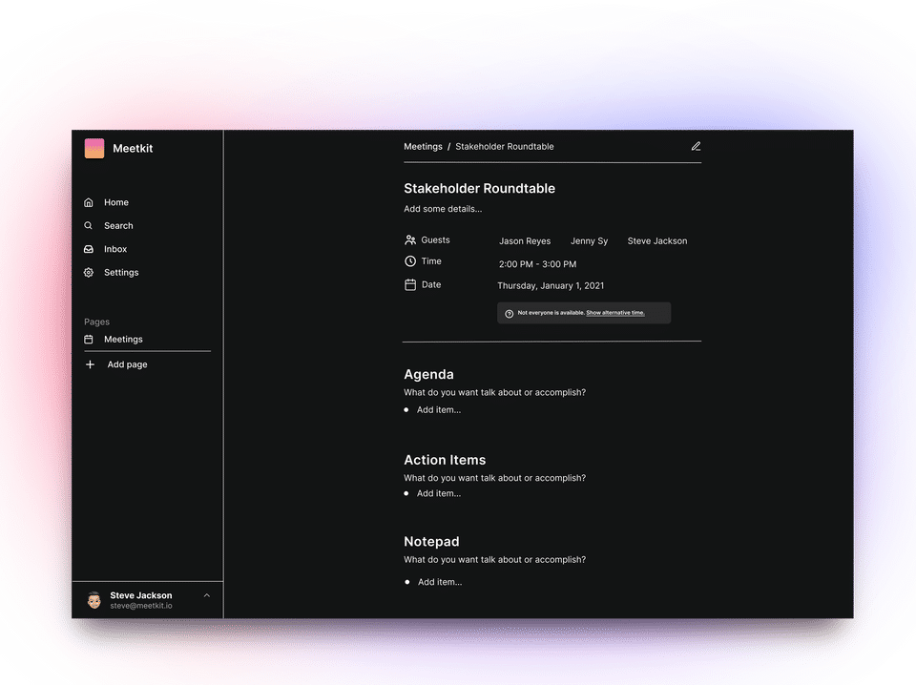Click the Meetings calendar icon in sidebar
This screenshot has width=916, height=685.
[x=89, y=340]
